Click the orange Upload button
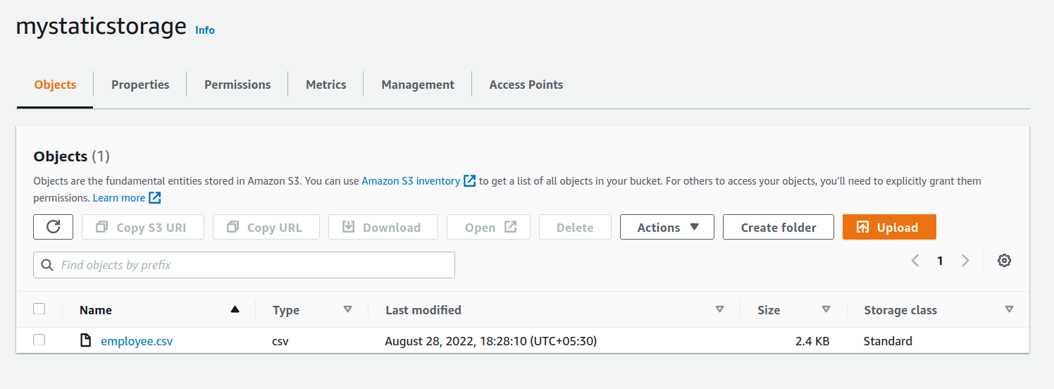The height and width of the screenshot is (389, 1054). (888, 227)
